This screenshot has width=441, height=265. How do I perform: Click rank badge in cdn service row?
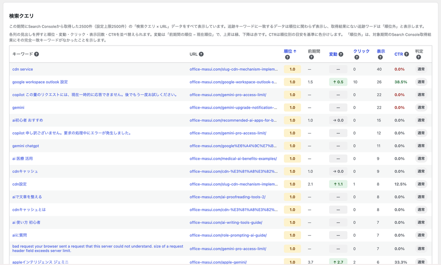click(x=292, y=69)
